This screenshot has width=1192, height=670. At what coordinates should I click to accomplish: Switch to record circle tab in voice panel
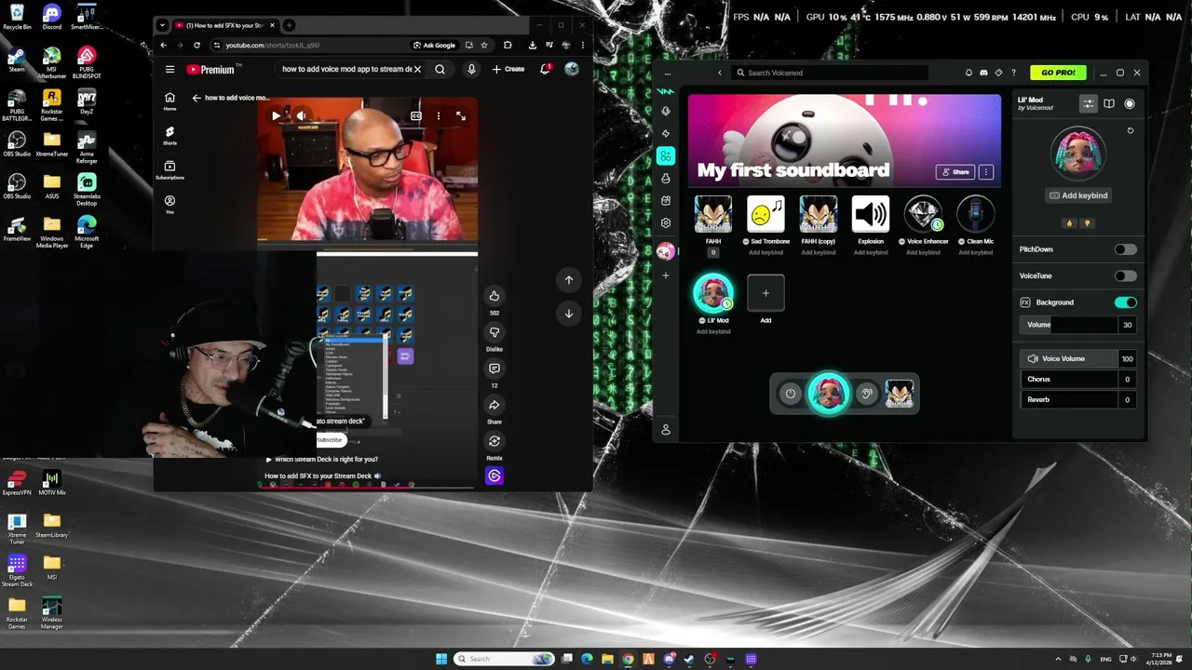[1130, 103]
